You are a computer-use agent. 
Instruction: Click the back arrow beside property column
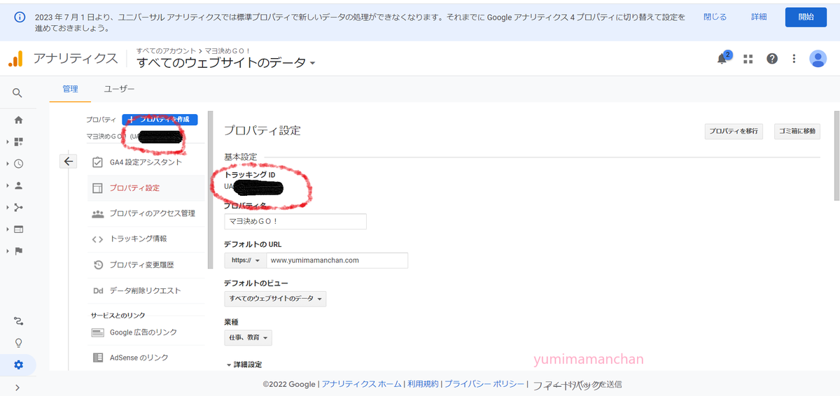point(68,162)
